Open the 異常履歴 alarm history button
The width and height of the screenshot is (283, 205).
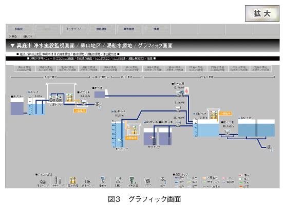129,29
